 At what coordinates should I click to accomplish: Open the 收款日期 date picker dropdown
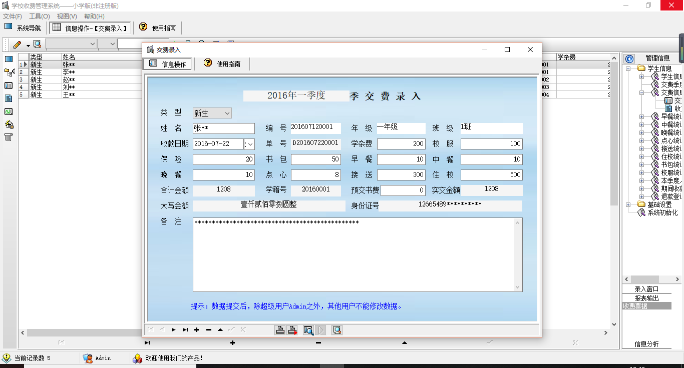coord(251,144)
